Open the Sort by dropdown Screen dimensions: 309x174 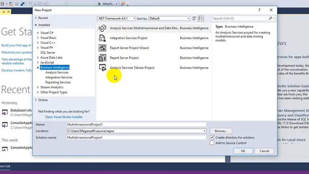pos(169,18)
